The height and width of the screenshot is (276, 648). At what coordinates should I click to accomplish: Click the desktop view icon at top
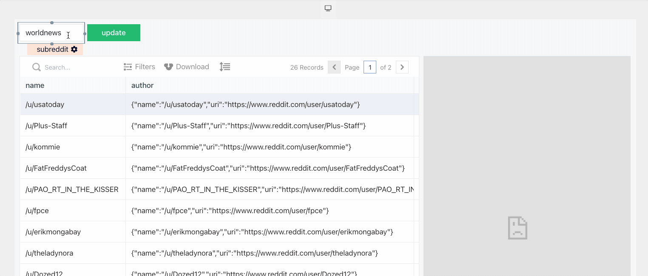(328, 8)
